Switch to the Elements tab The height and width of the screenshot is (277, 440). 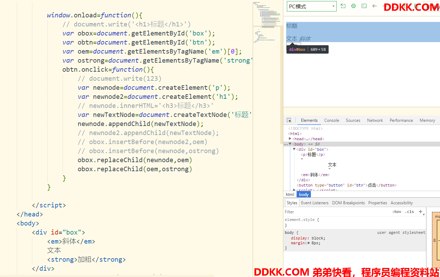(x=309, y=120)
